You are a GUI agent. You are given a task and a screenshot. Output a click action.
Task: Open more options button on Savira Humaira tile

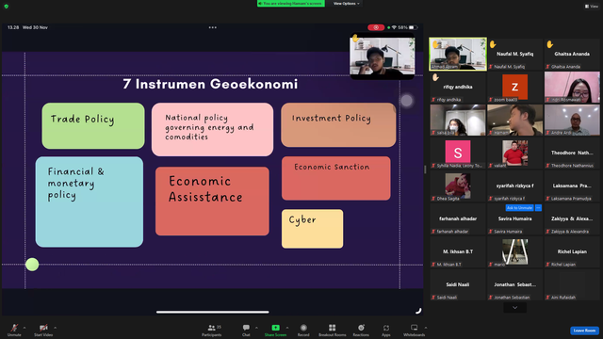538,208
